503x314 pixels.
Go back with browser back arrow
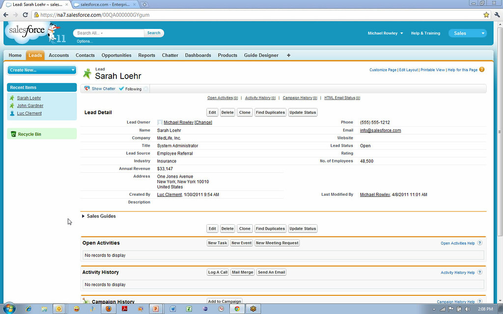(x=6, y=15)
